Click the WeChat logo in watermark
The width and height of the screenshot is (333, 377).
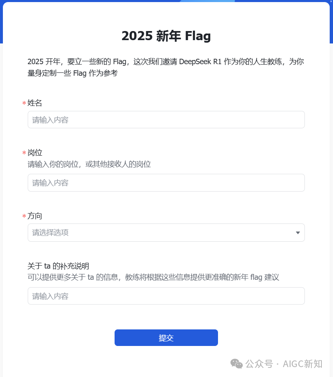237,364
